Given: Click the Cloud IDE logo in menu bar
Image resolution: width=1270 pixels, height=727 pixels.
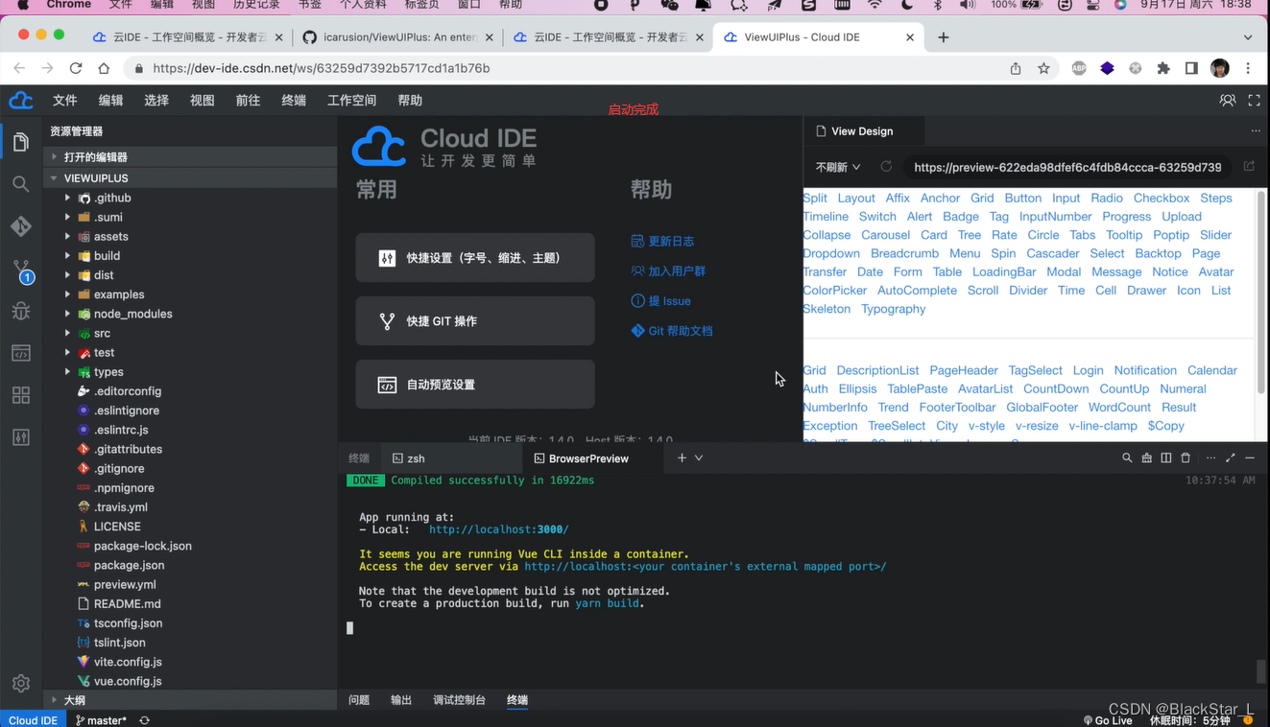Looking at the screenshot, I should click(20, 100).
